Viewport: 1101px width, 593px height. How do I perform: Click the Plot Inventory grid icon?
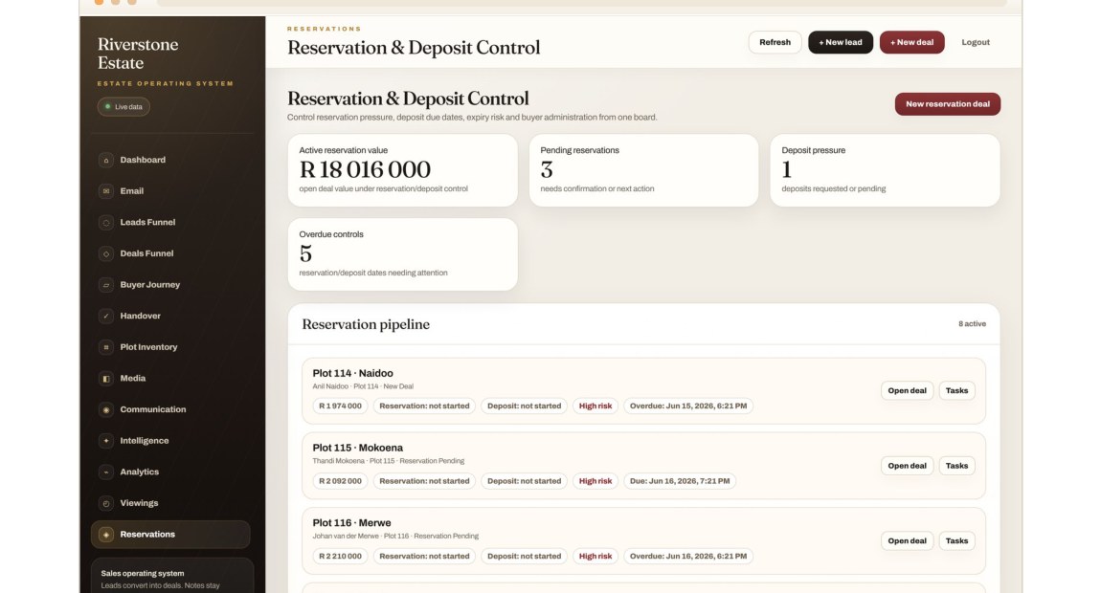point(106,347)
